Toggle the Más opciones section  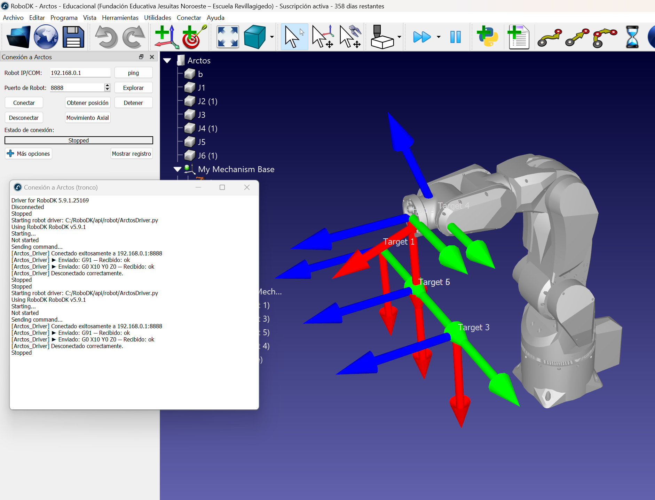click(x=29, y=154)
